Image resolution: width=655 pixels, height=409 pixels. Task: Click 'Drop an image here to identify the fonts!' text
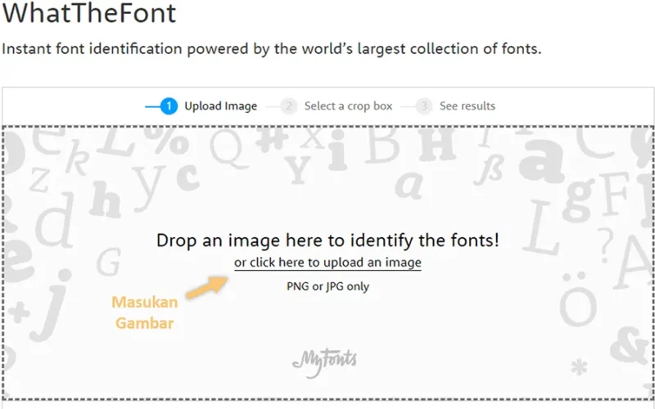coord(327,240)
